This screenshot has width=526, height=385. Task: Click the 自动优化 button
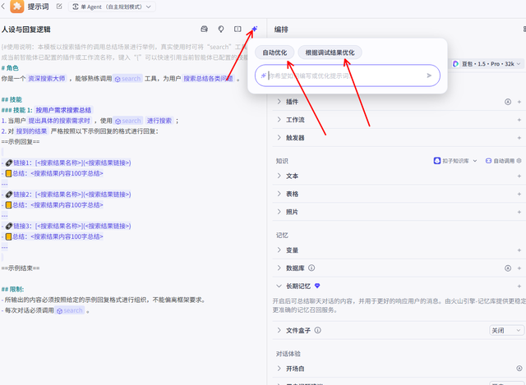(275, 53)
